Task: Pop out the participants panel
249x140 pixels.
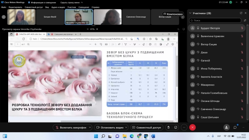Action: [x=241, y=13]
